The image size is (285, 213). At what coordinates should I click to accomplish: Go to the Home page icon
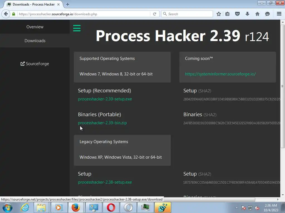click(257, 14)
